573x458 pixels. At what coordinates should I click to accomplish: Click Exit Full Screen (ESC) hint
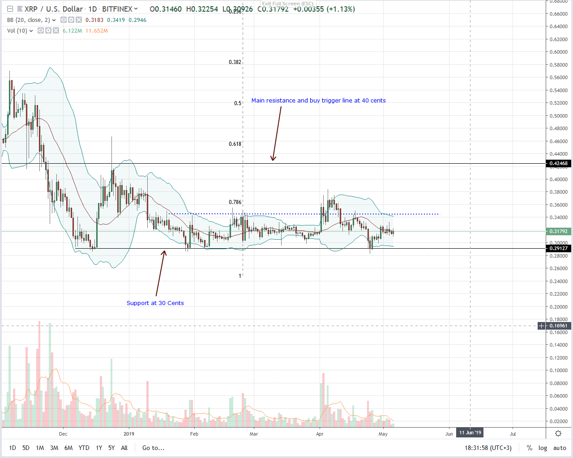288,4
